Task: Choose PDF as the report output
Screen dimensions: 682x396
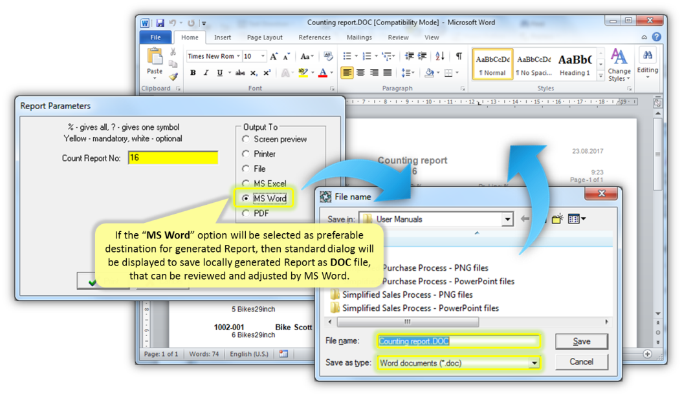Action: click(246, 213)
